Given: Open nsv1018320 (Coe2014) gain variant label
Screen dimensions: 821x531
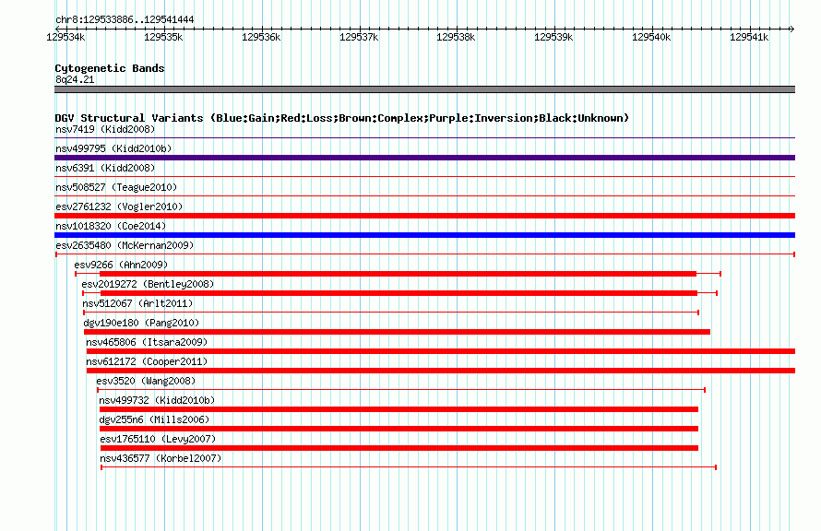Looking at the screenshot, I should pos(111,226).
